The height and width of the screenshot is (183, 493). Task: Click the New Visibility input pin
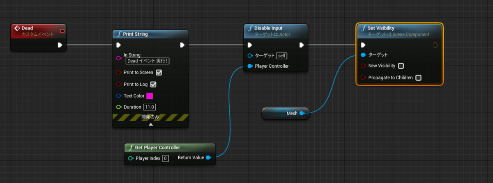[x=363, y=66]
